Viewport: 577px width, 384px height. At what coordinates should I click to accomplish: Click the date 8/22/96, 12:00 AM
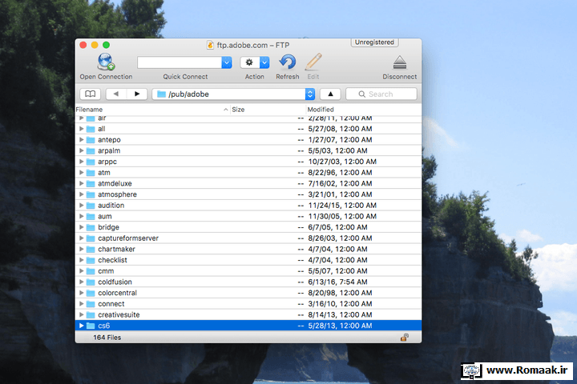pos(340,172)
